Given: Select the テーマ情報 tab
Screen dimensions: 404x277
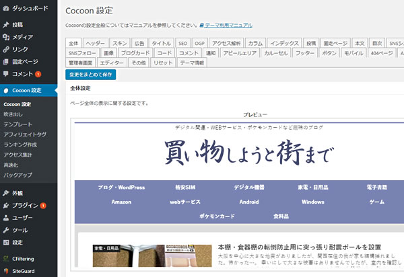Looking at the screenshot, I should [x=192, y=63].
